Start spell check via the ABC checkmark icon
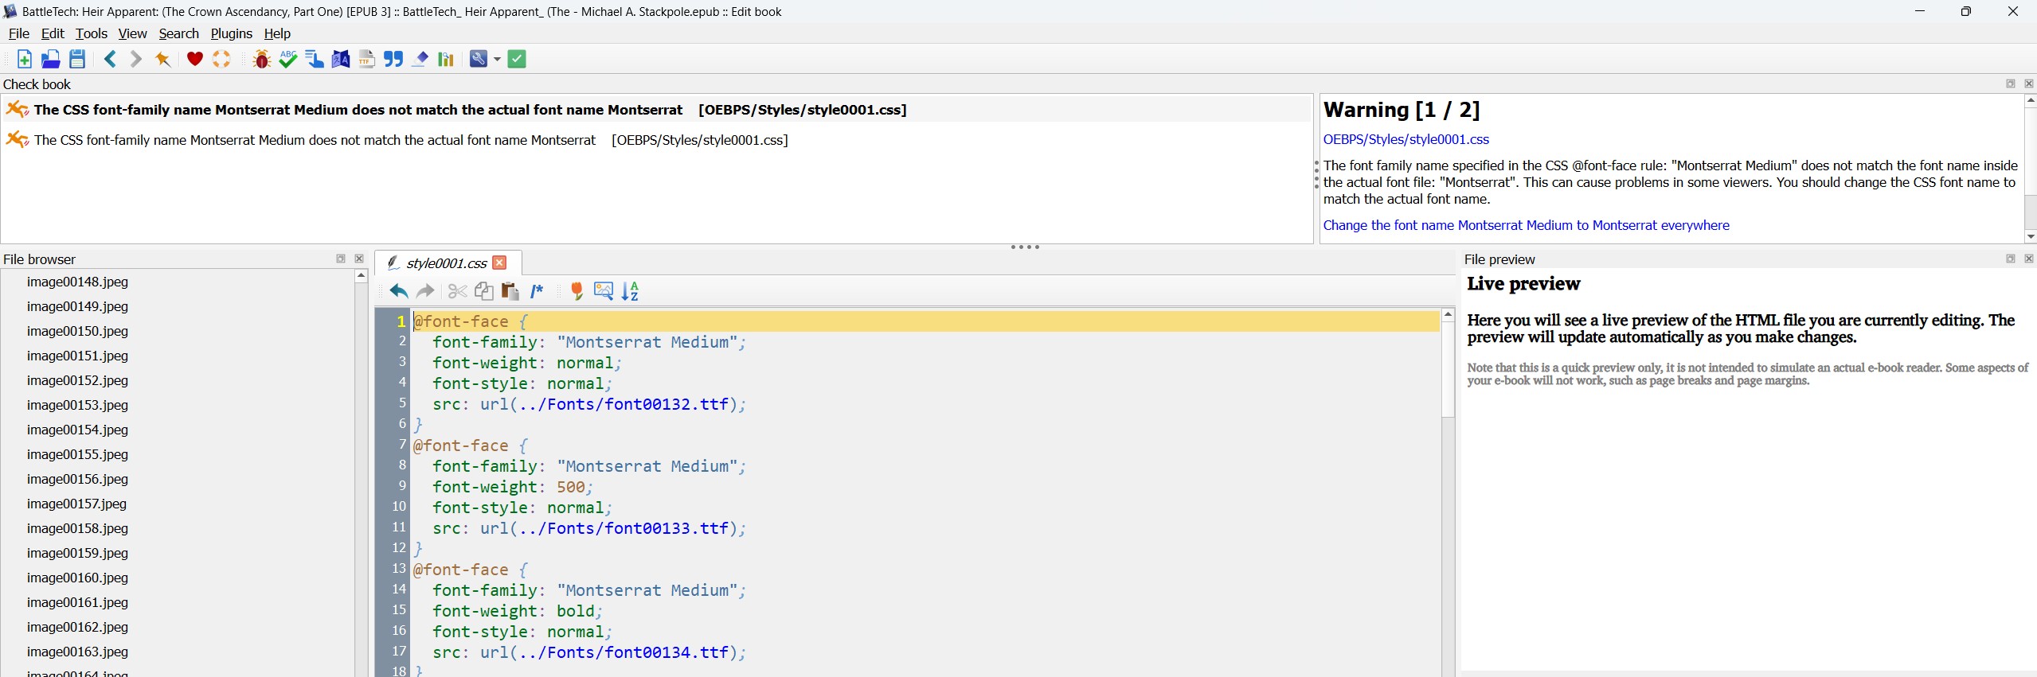This screenshot has height=677, width=2037. click(x=287, y=59)
